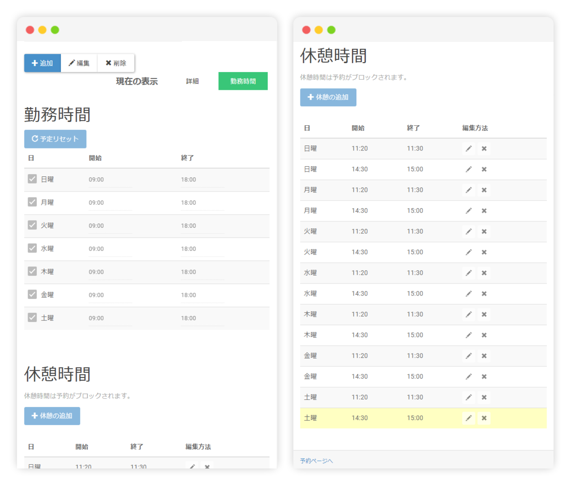The height and width of the screenshot is (488, 569).
Task: Delete the Thursday 11:20 break entry
Action: [x=484, y=315]
